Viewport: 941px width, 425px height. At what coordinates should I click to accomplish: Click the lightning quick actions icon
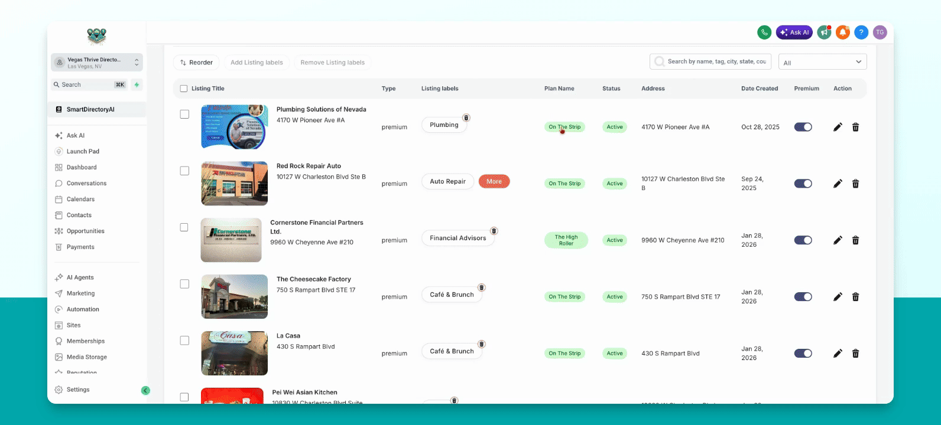(137, 85)
